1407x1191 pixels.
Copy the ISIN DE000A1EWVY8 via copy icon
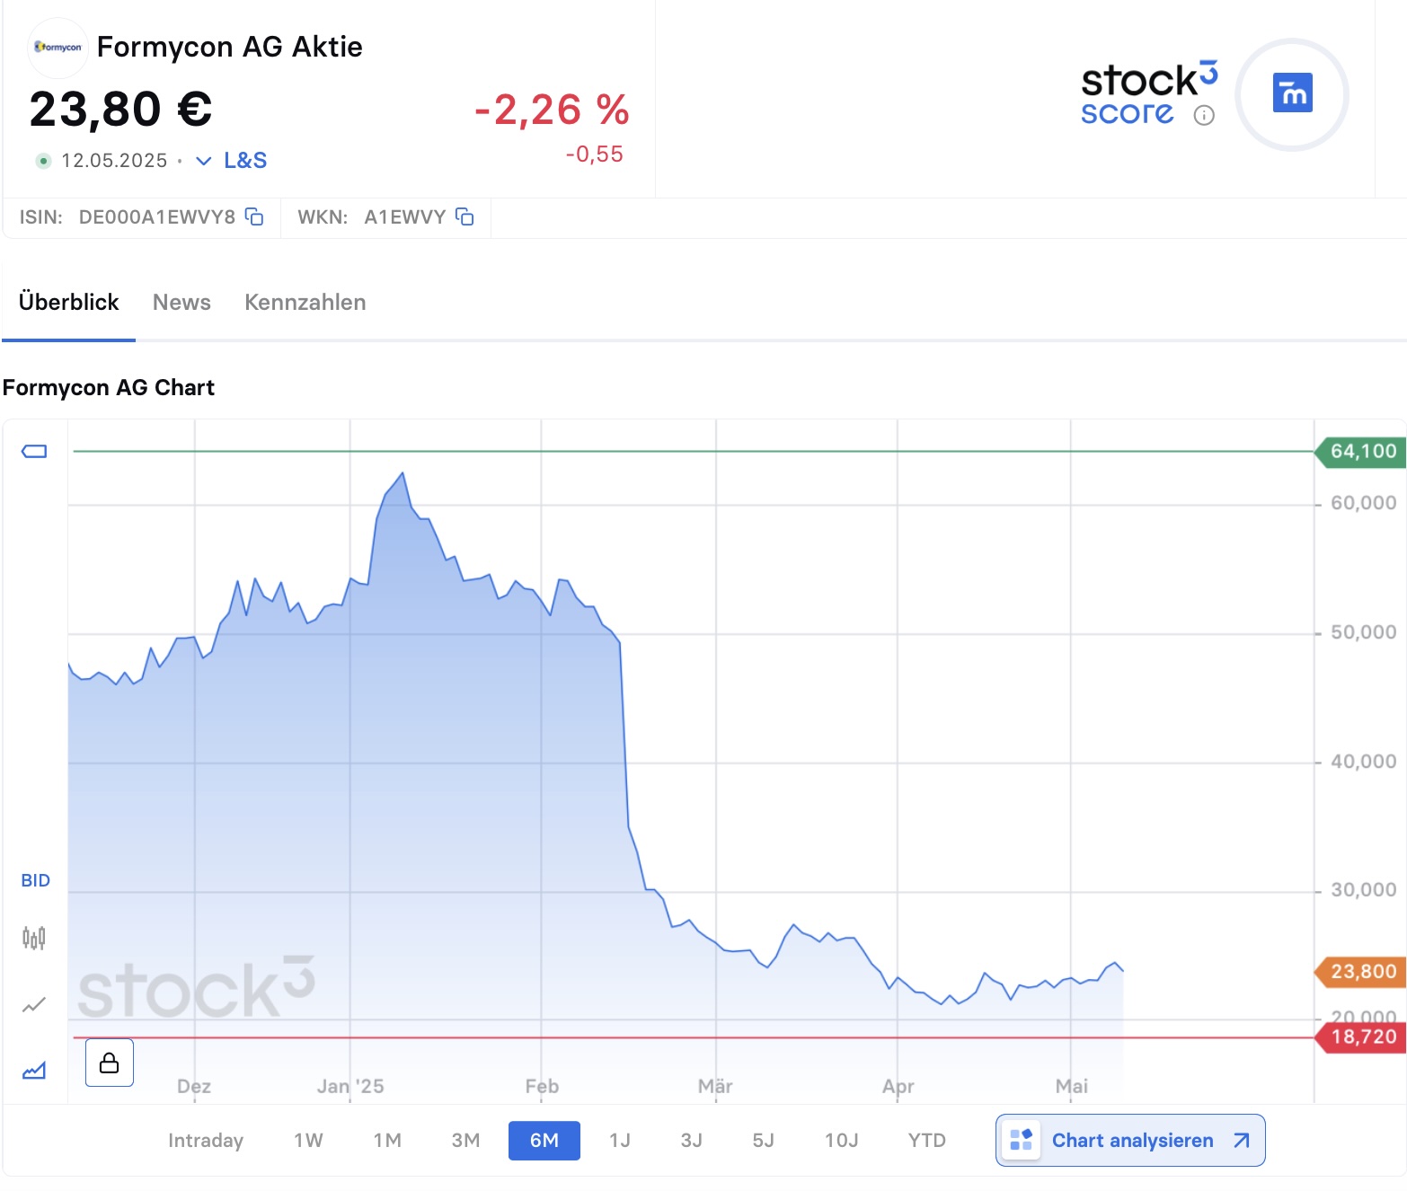click(254, 216)
